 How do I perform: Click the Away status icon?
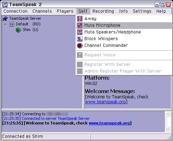point(80,19)
